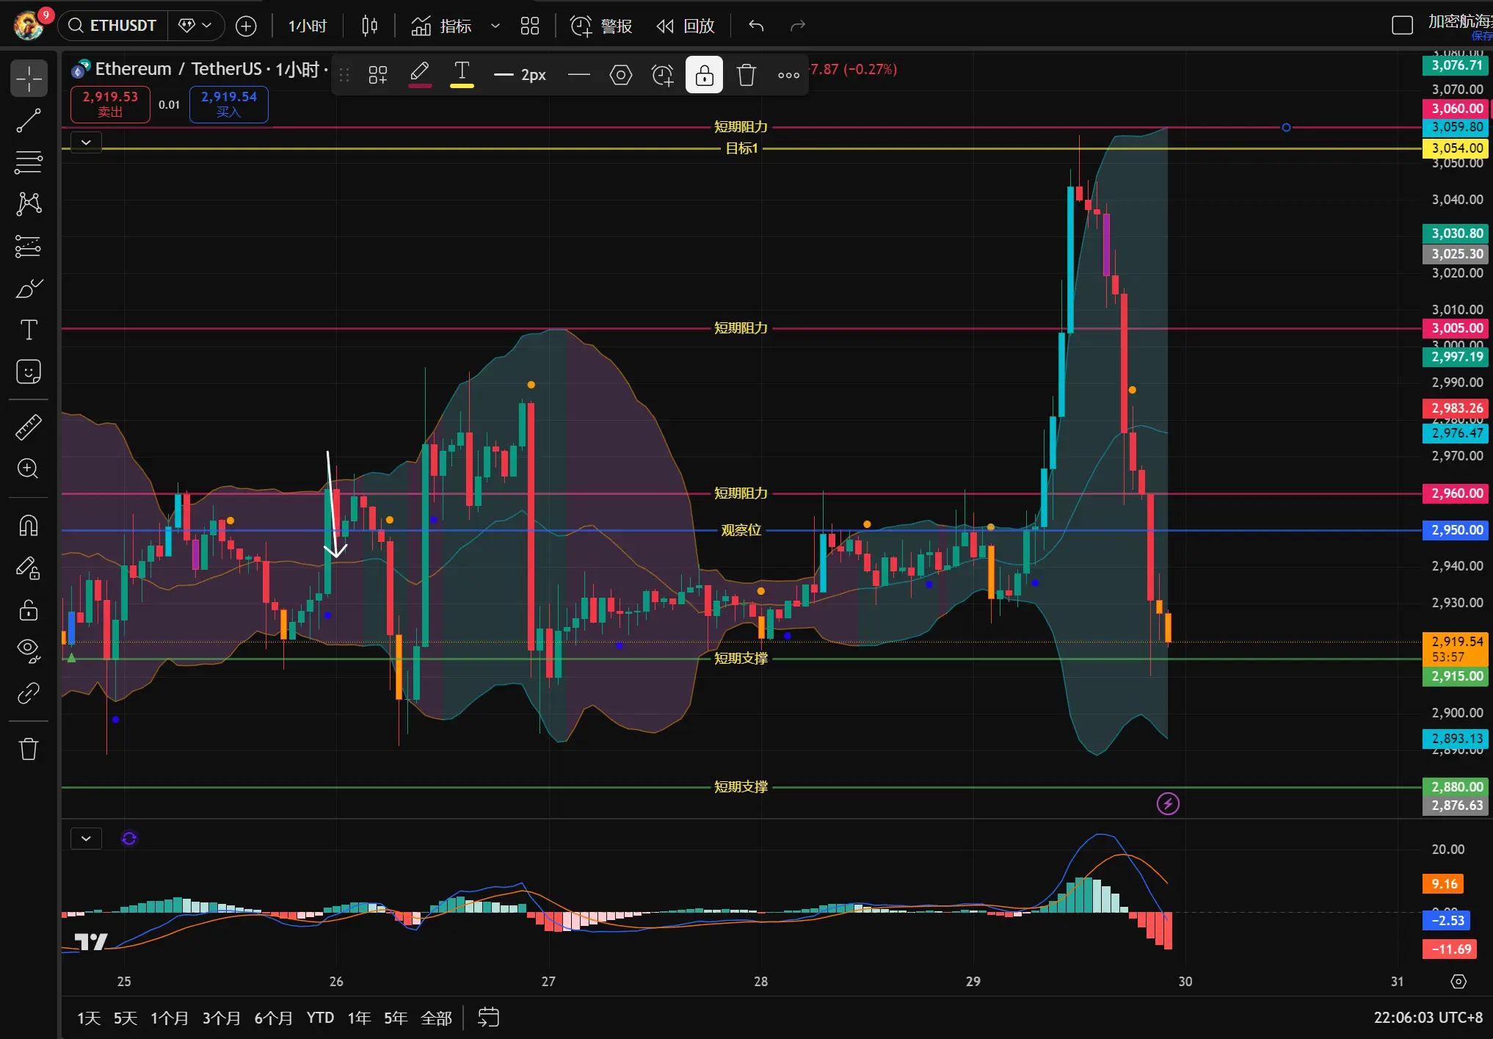
Task: Open line settings hexagon icon
Action: [x=620, y=75]
